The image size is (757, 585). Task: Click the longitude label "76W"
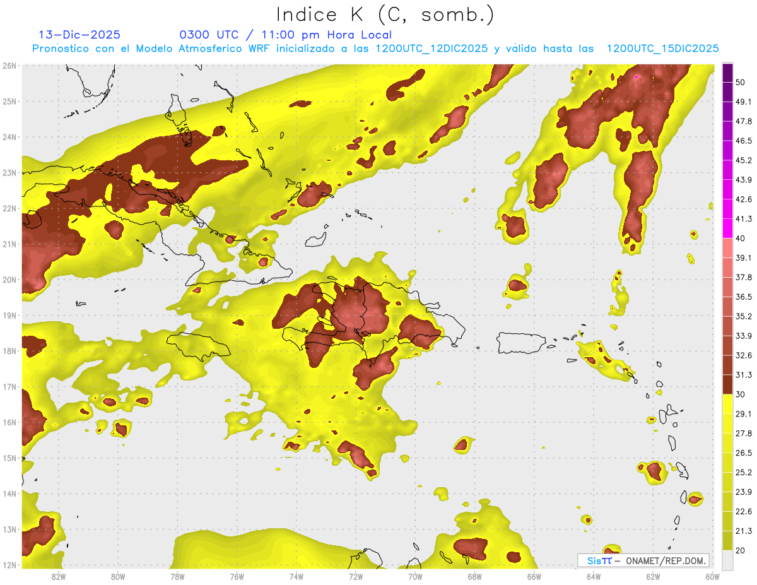point(237,576)
